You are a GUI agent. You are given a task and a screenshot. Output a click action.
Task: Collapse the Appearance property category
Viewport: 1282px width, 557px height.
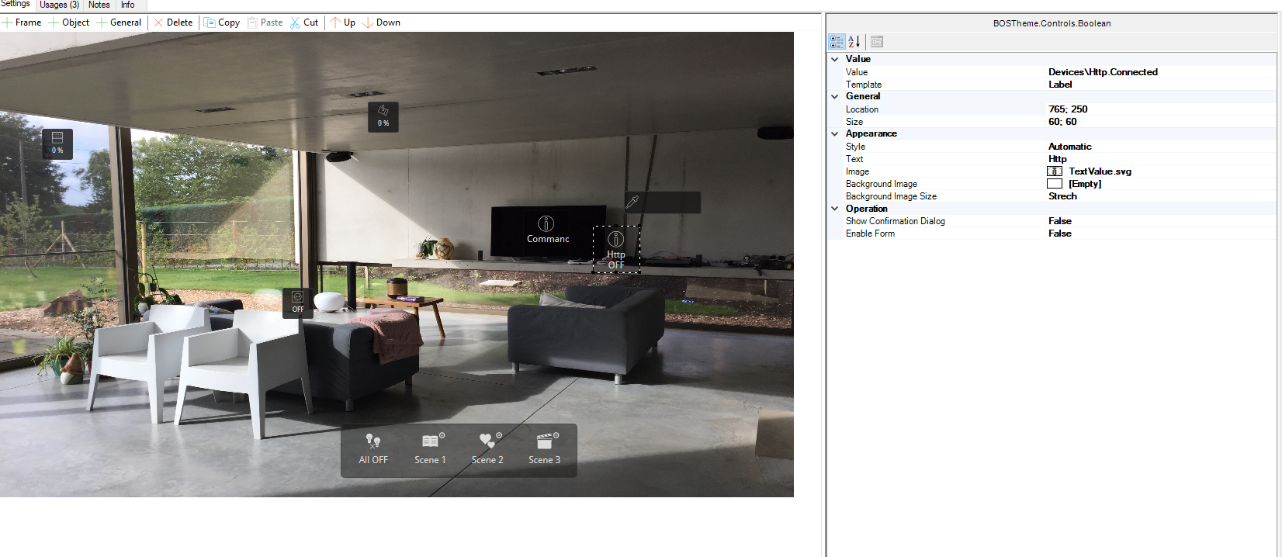(x=835, y=133)
